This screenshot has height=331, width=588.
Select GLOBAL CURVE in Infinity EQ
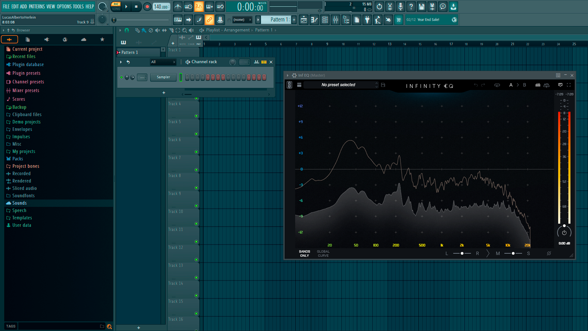click(323, 253)
